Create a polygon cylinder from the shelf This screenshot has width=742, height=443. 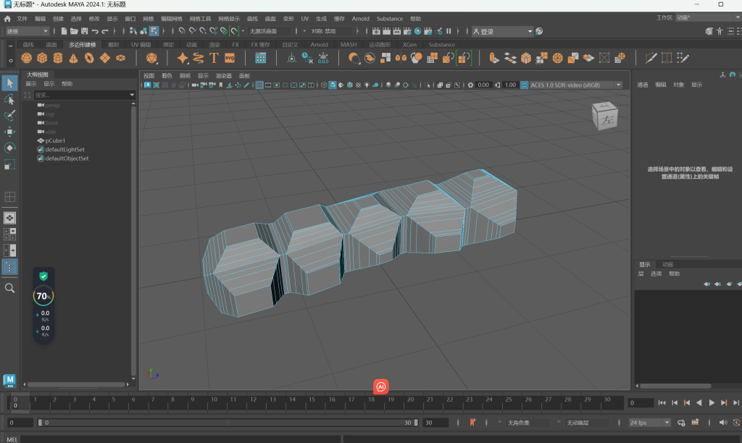(58, 58)
